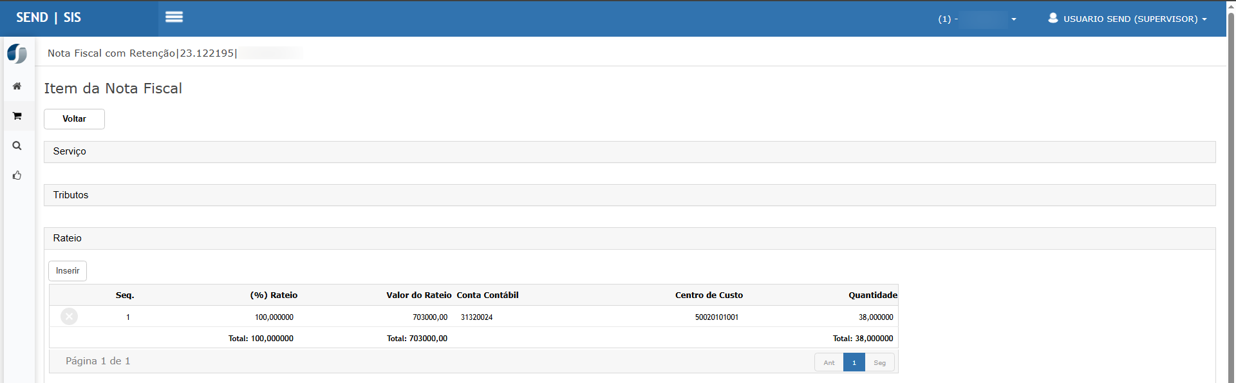
Task: Collapse the Rateio section header
Action: 68,238
